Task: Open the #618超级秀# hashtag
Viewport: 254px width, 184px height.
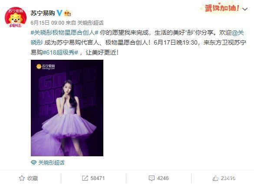Action: click(61, 52)
